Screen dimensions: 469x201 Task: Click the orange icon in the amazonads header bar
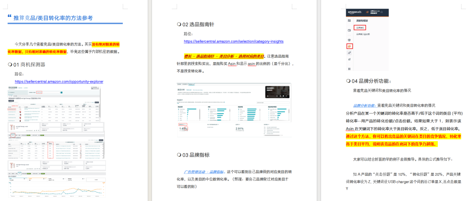tap(367, 12)
